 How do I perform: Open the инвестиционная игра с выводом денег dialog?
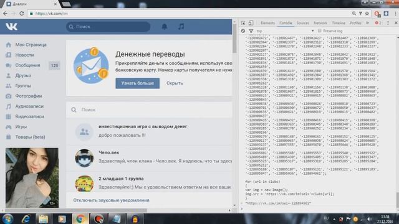(x=149, y=131)
